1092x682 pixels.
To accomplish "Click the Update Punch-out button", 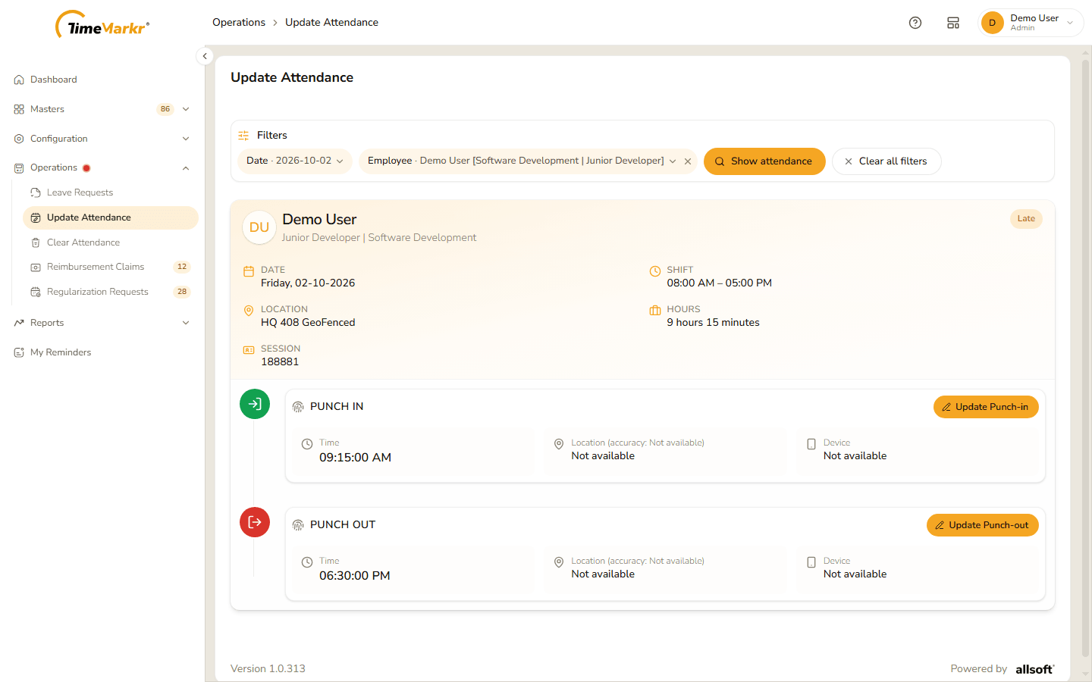I will click(983, 525).
